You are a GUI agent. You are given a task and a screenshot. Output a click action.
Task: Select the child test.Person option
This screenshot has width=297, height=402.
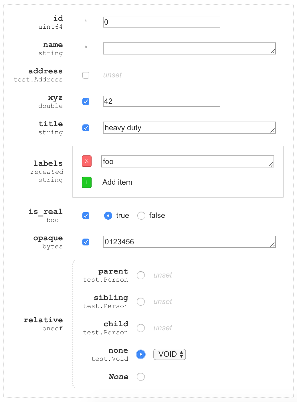pyautogui.click(x=140, y=328)
